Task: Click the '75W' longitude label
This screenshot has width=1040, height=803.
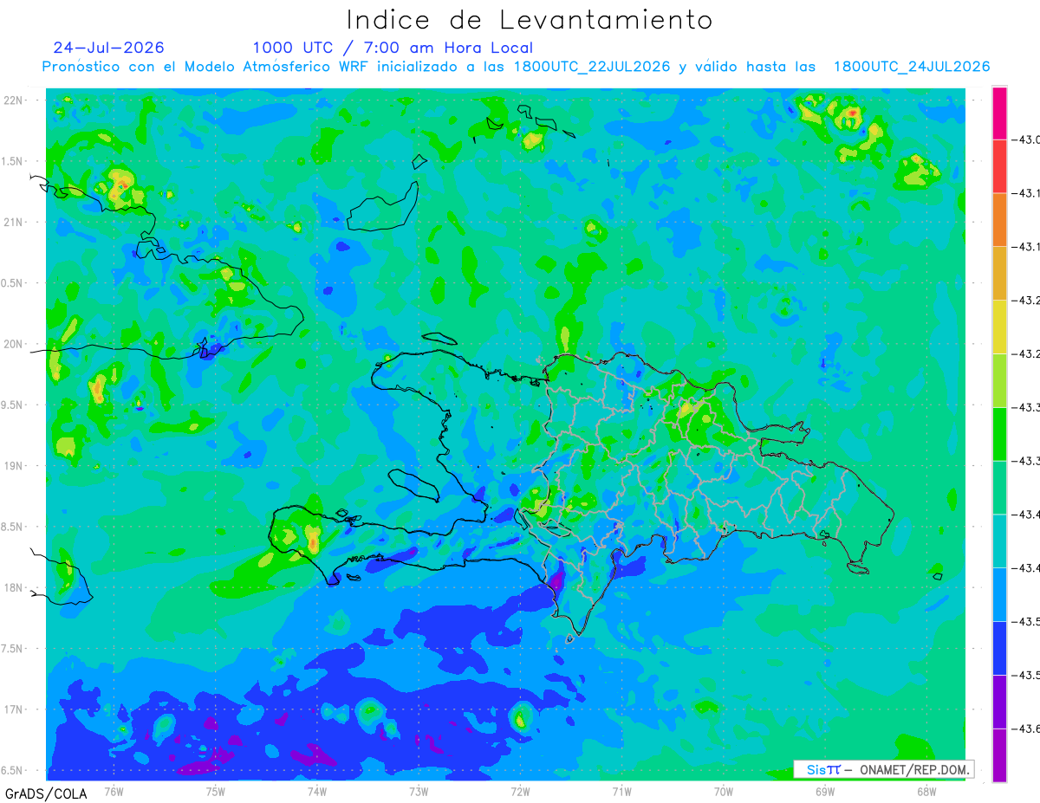Action: point(215,791)
